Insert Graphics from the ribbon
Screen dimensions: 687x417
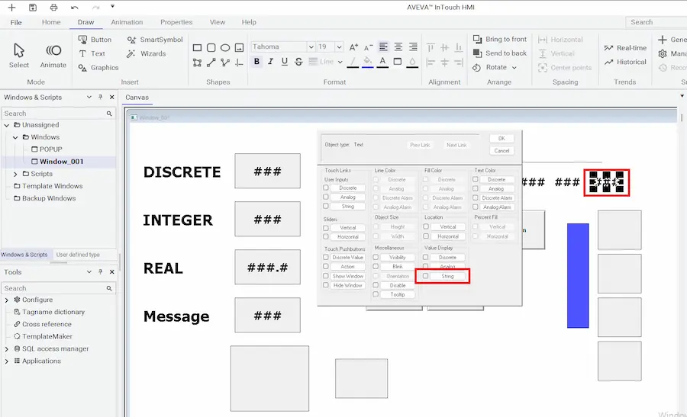[x=98, y=67]
